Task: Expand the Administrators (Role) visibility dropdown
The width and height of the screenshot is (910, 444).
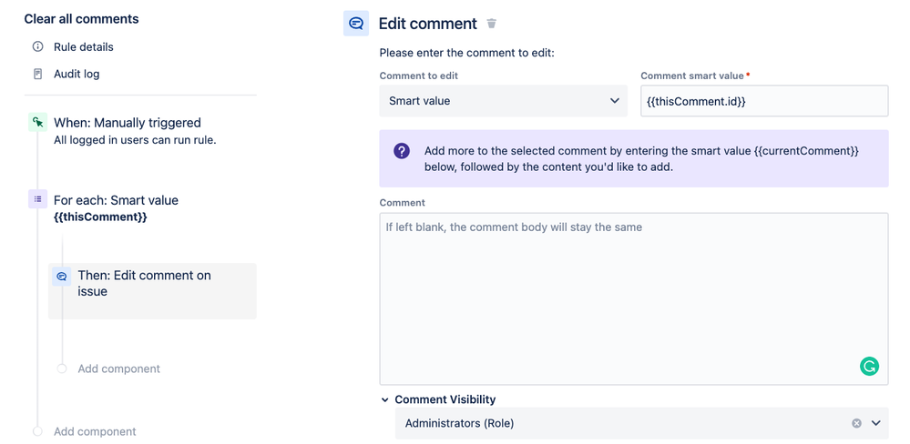Action: click(x=876, y=423)
